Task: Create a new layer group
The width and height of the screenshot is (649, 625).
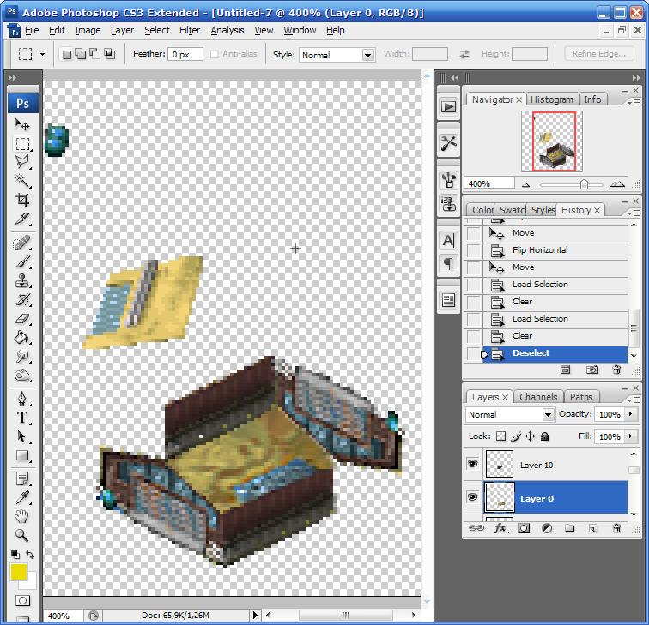Action: point(570,528)
